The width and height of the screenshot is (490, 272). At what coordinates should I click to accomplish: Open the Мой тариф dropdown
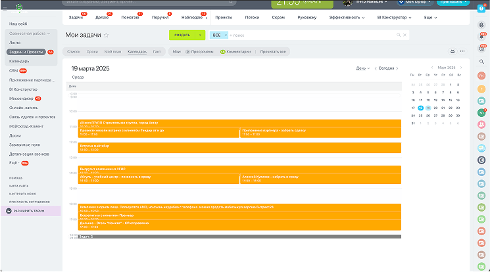tap(416, 2)
